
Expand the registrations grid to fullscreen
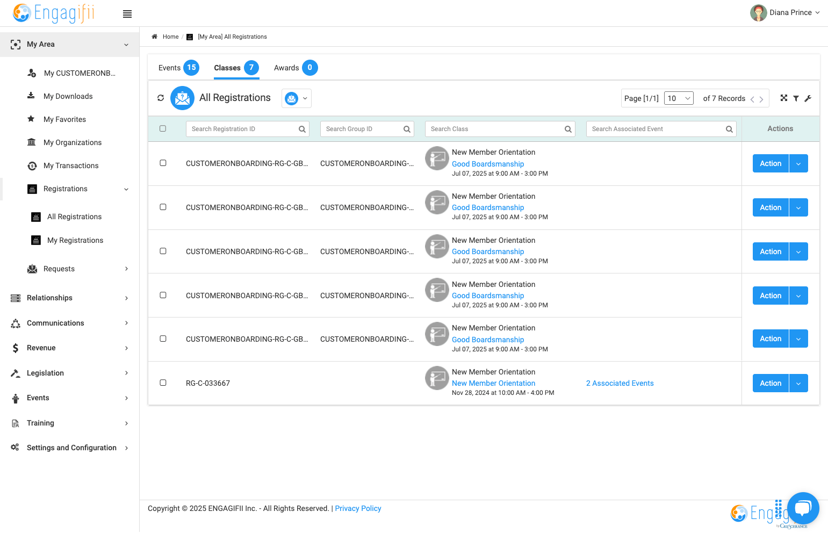coord(784,98)
